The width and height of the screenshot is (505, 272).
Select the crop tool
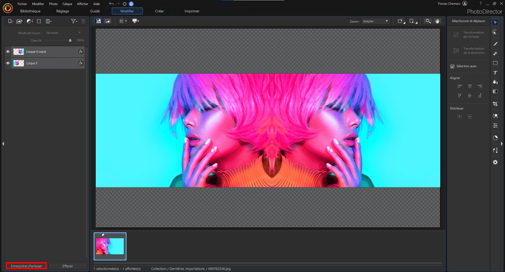click(495, 104)
